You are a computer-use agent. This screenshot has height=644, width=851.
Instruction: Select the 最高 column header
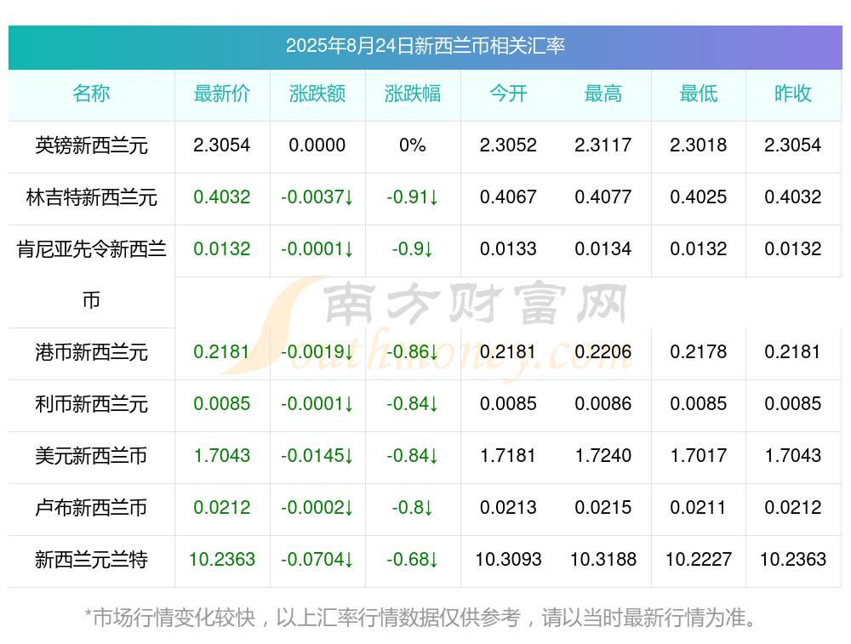[603, 94]
